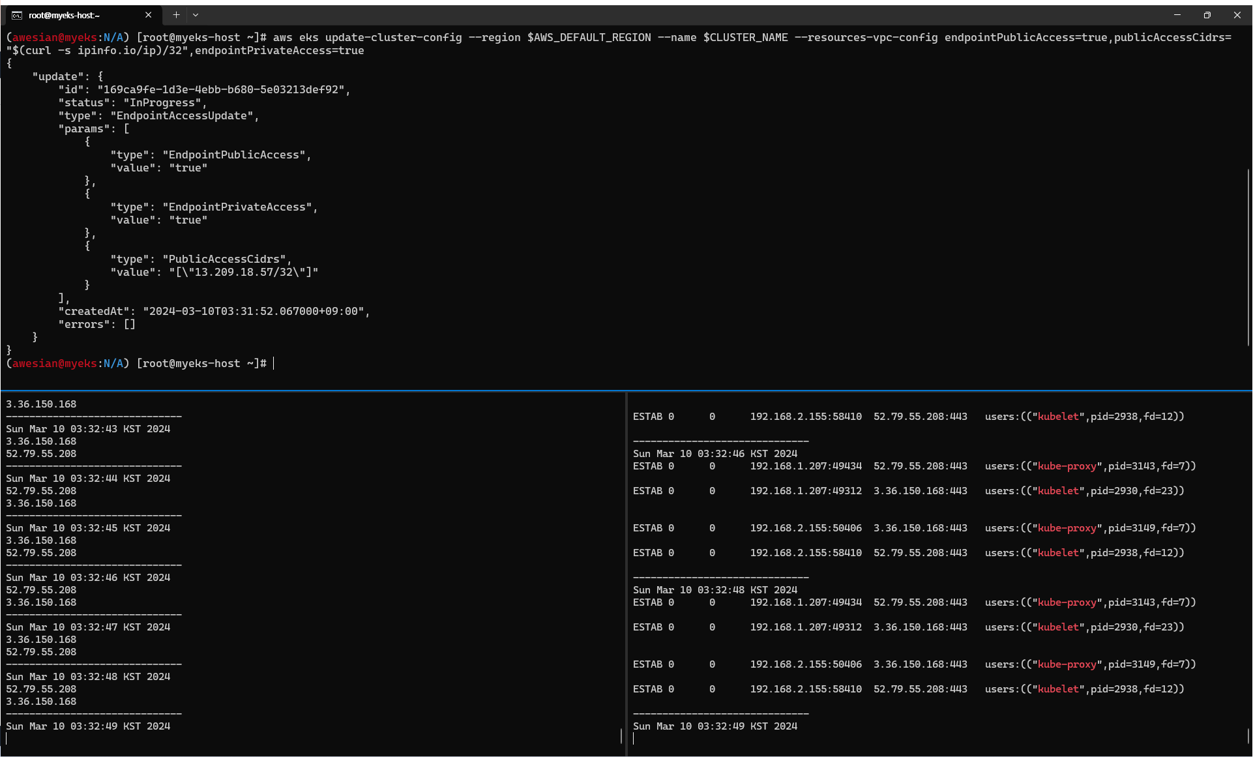Click the PublicAccessCidrs value 13.209.18.57/32
The image size is (1253, 757).
tap(243, 273)
